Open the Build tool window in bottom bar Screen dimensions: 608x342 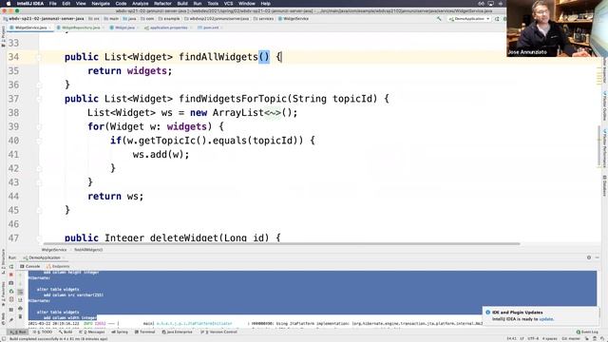[x=66, y=332]
